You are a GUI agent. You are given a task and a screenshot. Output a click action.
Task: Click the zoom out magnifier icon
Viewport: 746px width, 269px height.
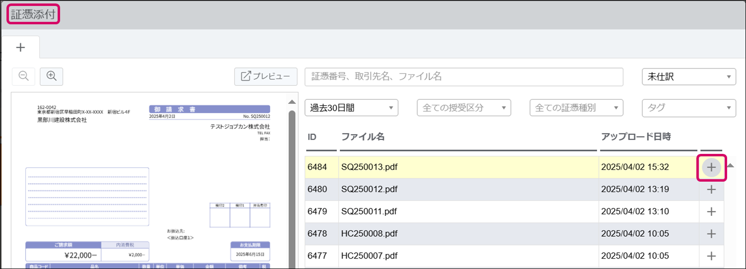click(x=23, y=76)
